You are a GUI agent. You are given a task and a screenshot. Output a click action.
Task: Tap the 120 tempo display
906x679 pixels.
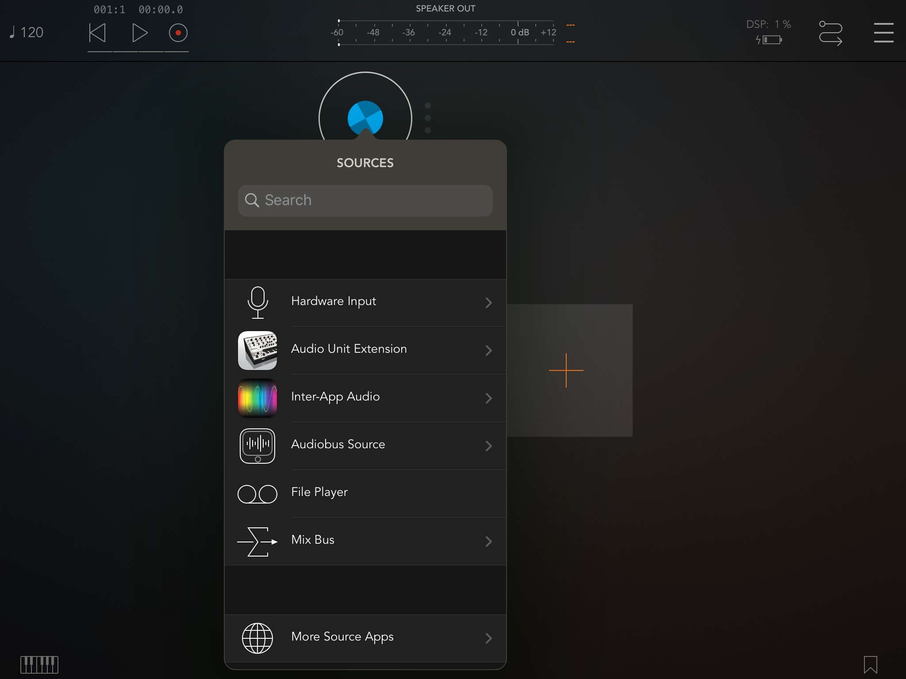(27, 33)
